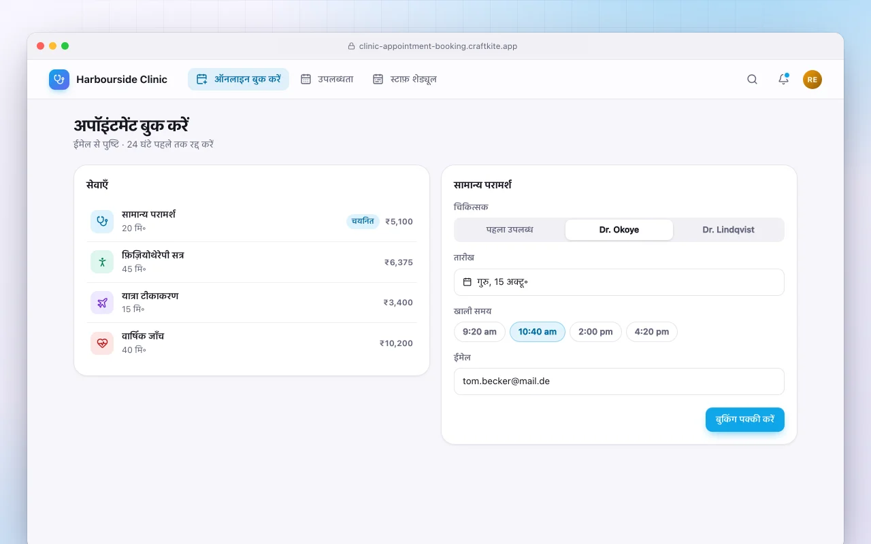Open the notifications bell
Image resolution: width=871 pixels, height=544 pixels.
click(783, 80)
